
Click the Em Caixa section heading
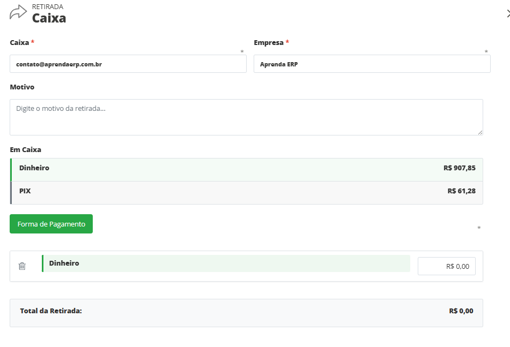25,150
